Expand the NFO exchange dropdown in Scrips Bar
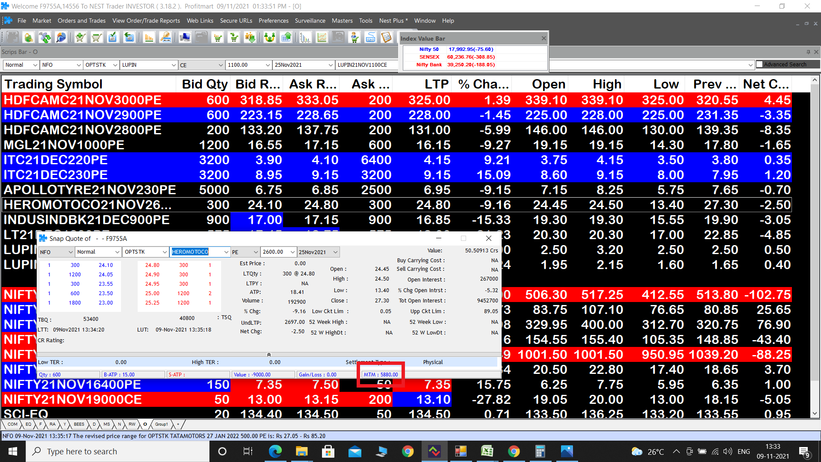This screenshot has height=462, width=821. coord(79,65)
